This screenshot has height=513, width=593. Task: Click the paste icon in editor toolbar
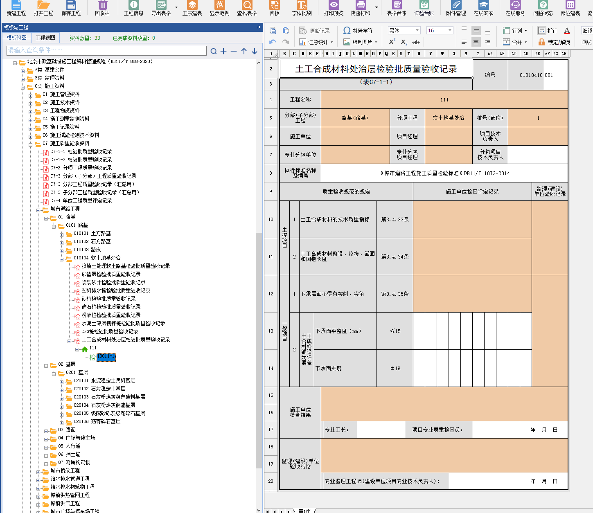[x=286, y=31]
